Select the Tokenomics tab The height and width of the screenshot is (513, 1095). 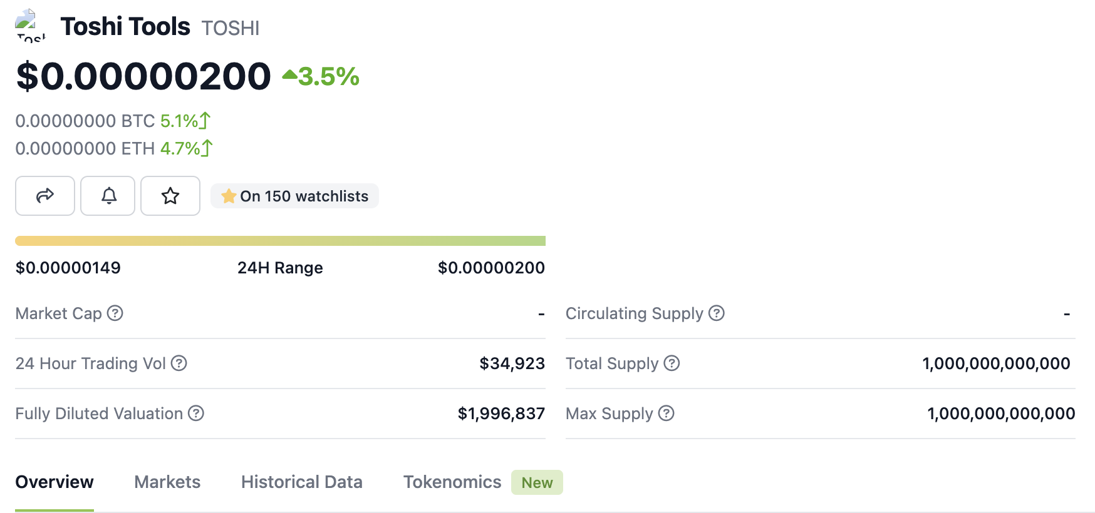[x=452, y=482]
